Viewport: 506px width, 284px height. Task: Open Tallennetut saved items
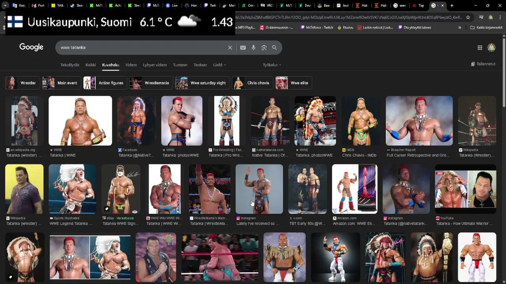[483, 64]
